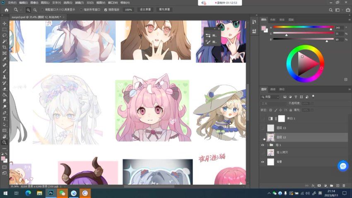Click the blue chat floating button
Image resolution: width=352 pixels, height=198 pixels.
point(343,166)
